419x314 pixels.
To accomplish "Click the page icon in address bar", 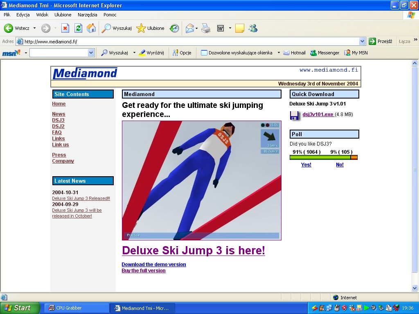I will pyautogui.click(x=20, y=41).
